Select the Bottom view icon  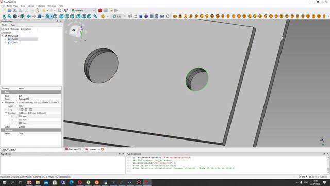84,16
